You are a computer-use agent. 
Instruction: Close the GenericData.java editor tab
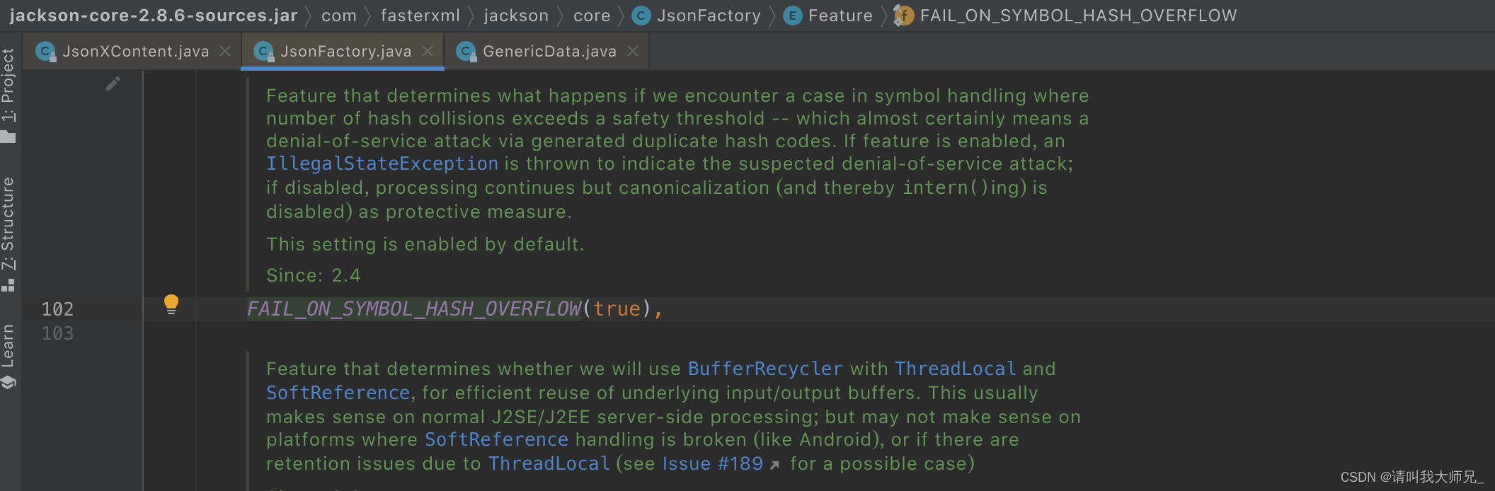tap(632, 50)
